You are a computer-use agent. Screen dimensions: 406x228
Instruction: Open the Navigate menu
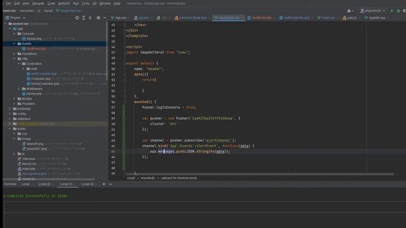(38, 4)
